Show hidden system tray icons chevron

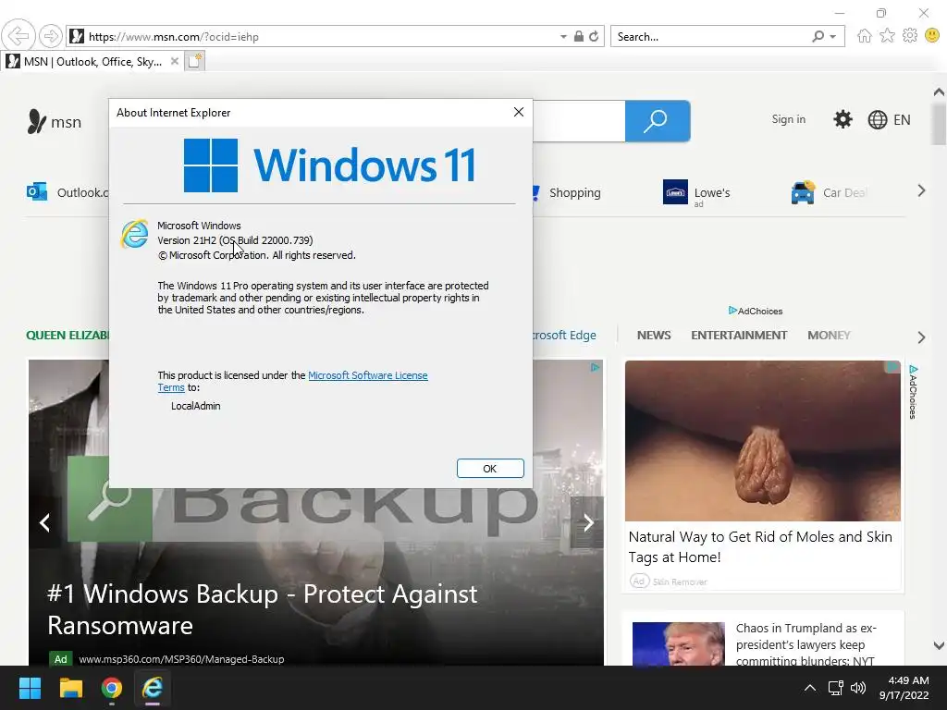pyautogui.click(x=810, y=688)
